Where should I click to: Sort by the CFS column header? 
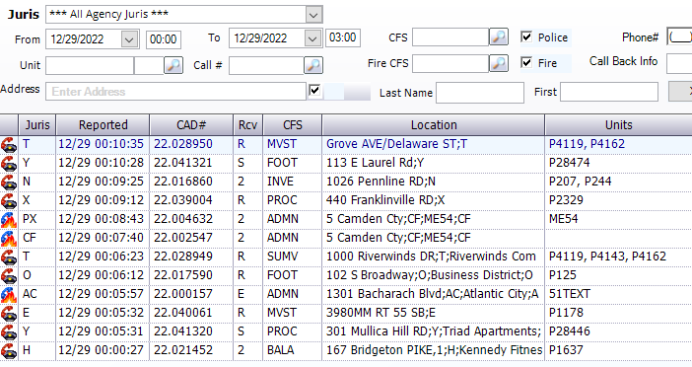click(293, 125)
